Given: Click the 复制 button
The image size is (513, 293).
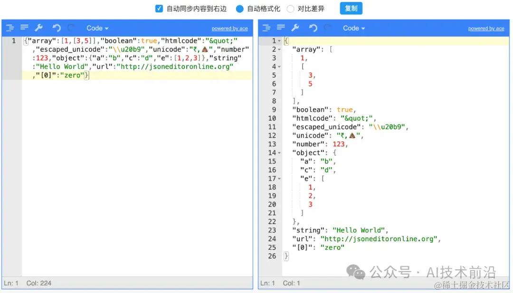Looking at the screenshot, I should pyautogui.click(x=351, y=9).
